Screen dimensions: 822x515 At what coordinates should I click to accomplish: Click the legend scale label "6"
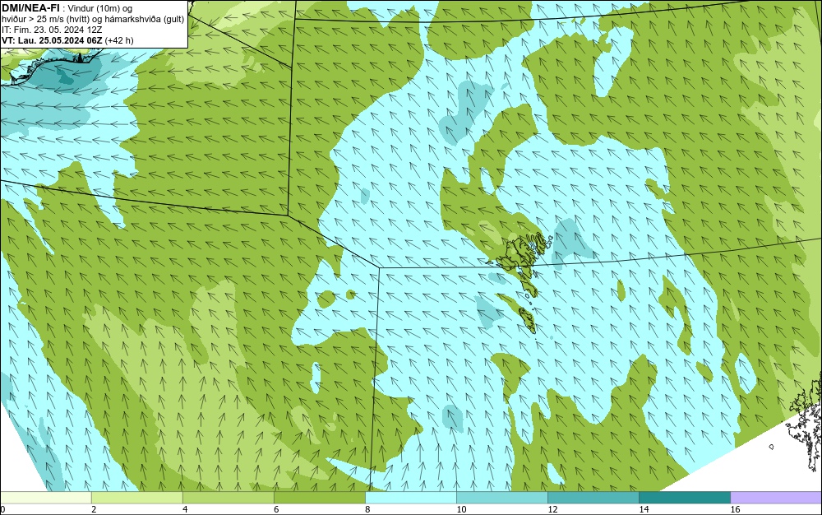tap(276, 509)
